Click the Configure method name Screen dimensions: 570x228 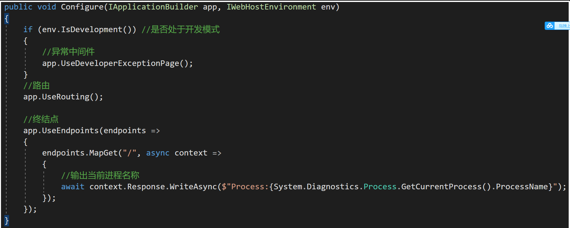tap(82, 7)
